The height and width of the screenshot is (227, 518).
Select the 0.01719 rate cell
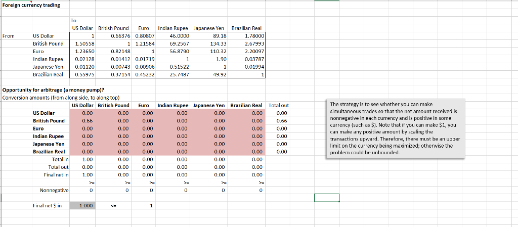click(143, 59)
